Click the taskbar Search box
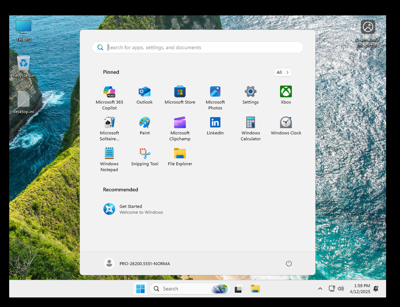 pos(190,289)
